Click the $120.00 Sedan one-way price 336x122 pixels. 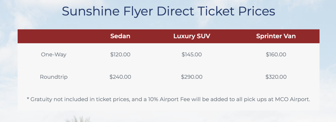tap(120, 55)
